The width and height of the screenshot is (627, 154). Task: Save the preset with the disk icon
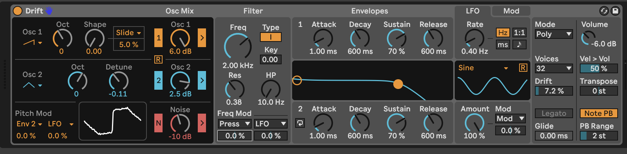615,11
